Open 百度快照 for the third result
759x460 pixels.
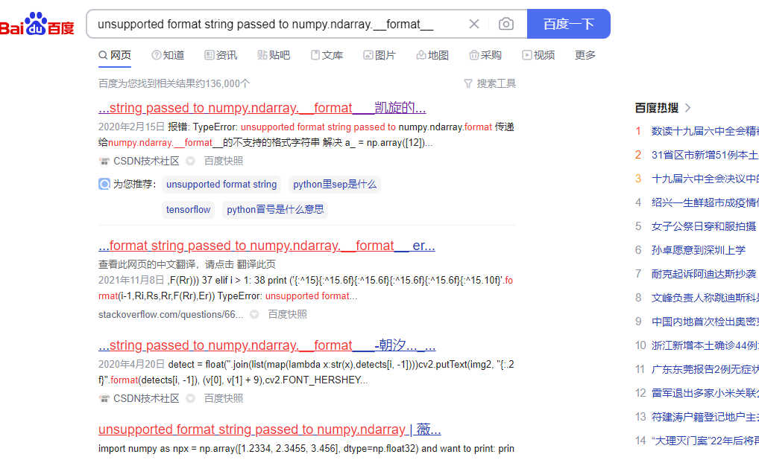click(224, 399)
